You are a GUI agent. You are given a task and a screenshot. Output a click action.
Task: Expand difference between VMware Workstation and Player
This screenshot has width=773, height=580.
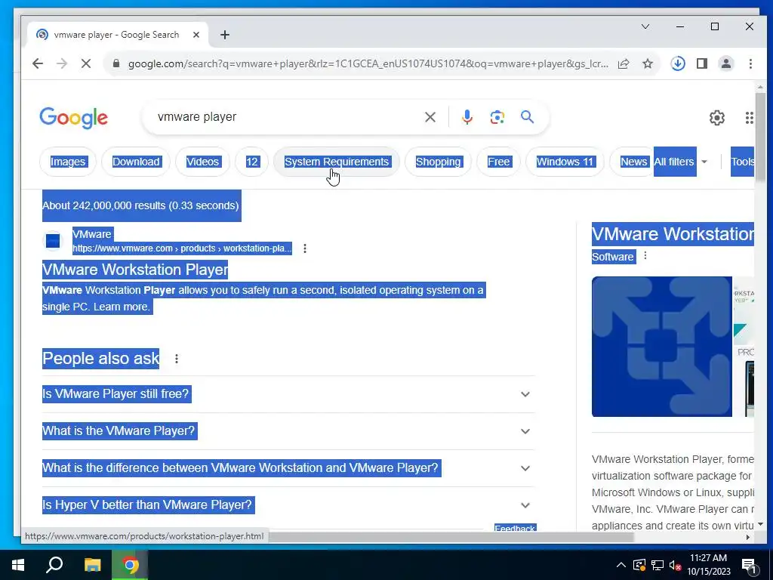[288, 468]
